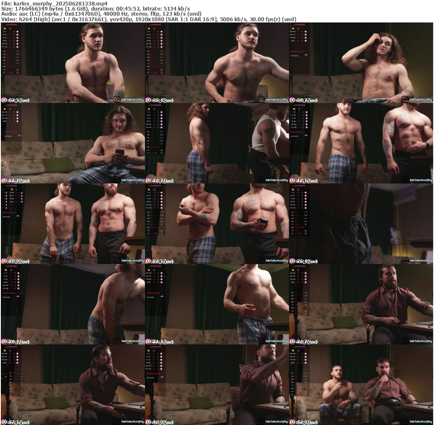Select the thumbnail at timestamp 00:28:41

(73, 304)
